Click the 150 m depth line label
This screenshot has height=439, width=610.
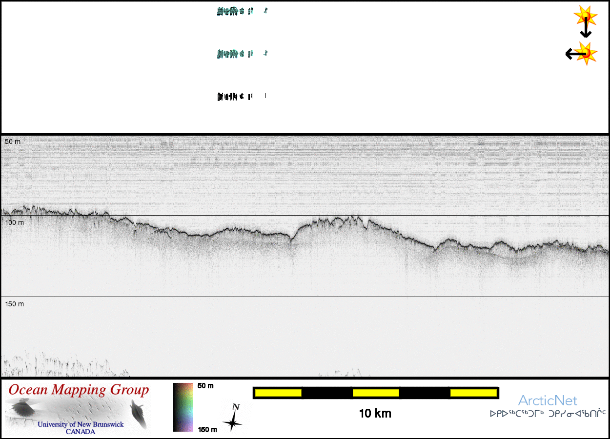(14, 304)
